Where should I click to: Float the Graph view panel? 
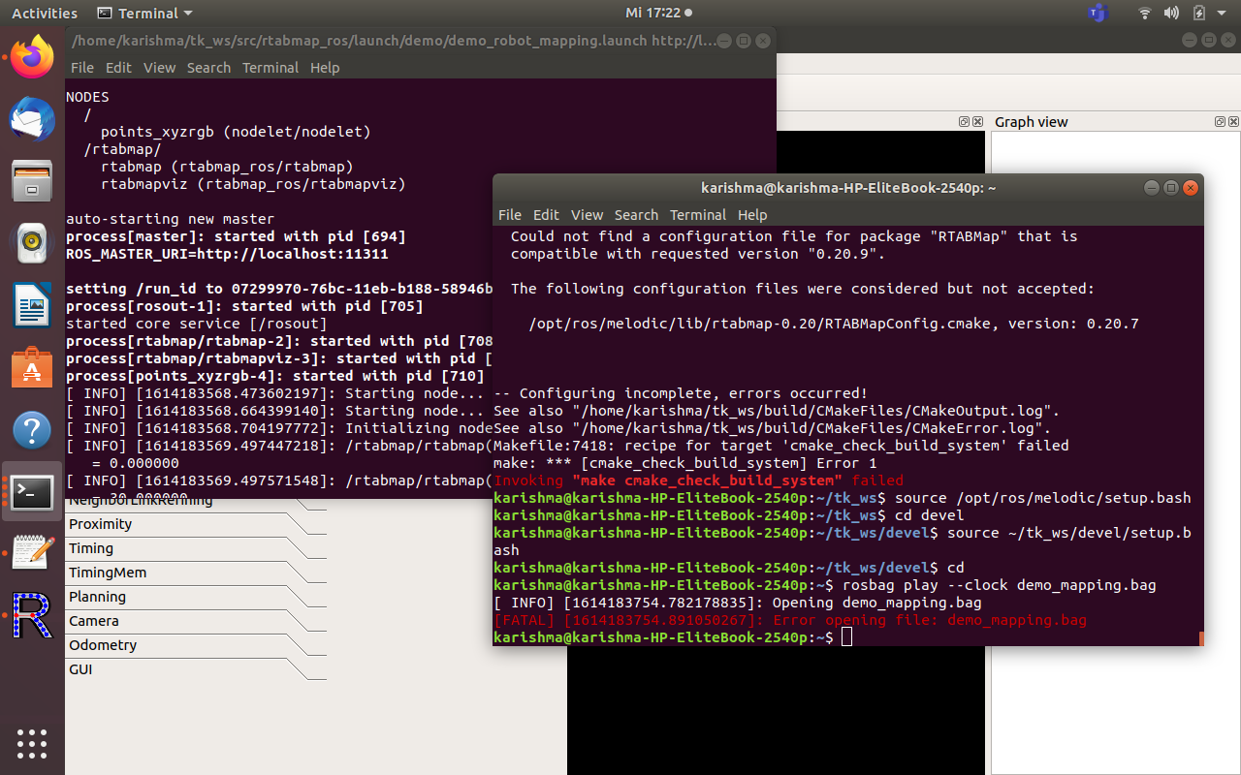pos(1219,122)
